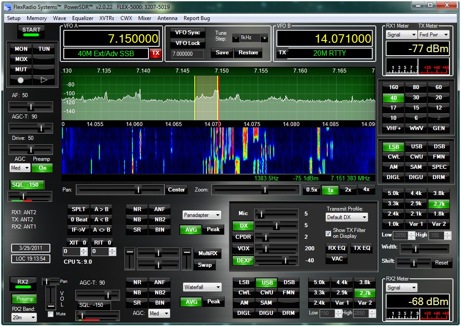This screenshot has width=461, height=326.
Task: Click the play triangle button
Action: [x=44, y=80]
